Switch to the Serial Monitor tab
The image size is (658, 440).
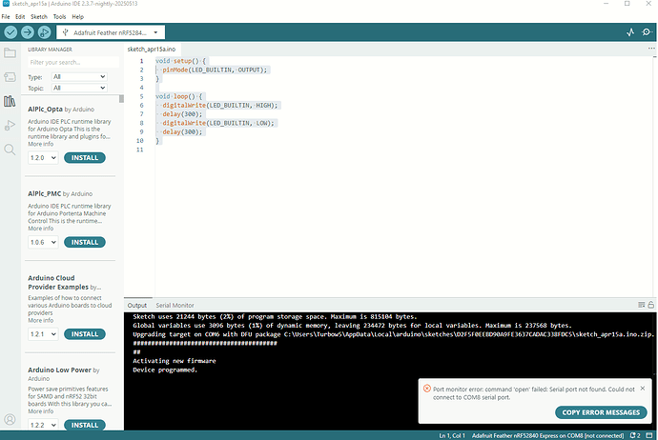(x=175, y=305)
